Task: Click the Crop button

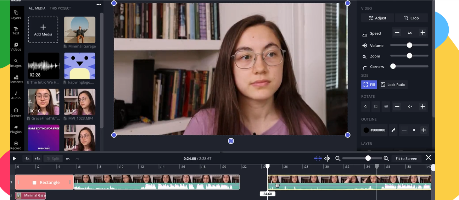Action: pos(412,18)
